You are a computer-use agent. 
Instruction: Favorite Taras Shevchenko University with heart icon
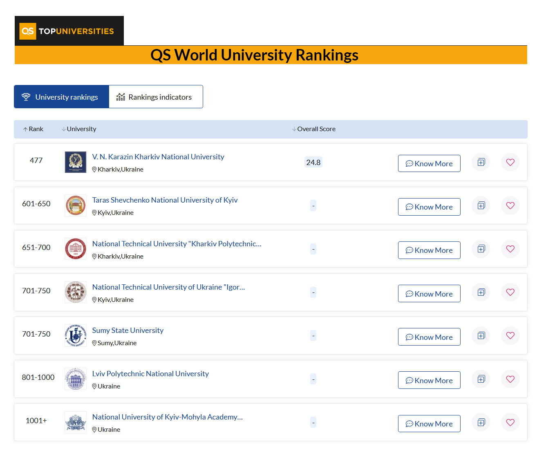[x=510, y=205]
